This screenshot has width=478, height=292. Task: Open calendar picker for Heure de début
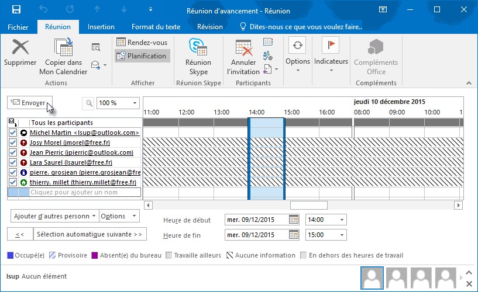coord(294,220)
